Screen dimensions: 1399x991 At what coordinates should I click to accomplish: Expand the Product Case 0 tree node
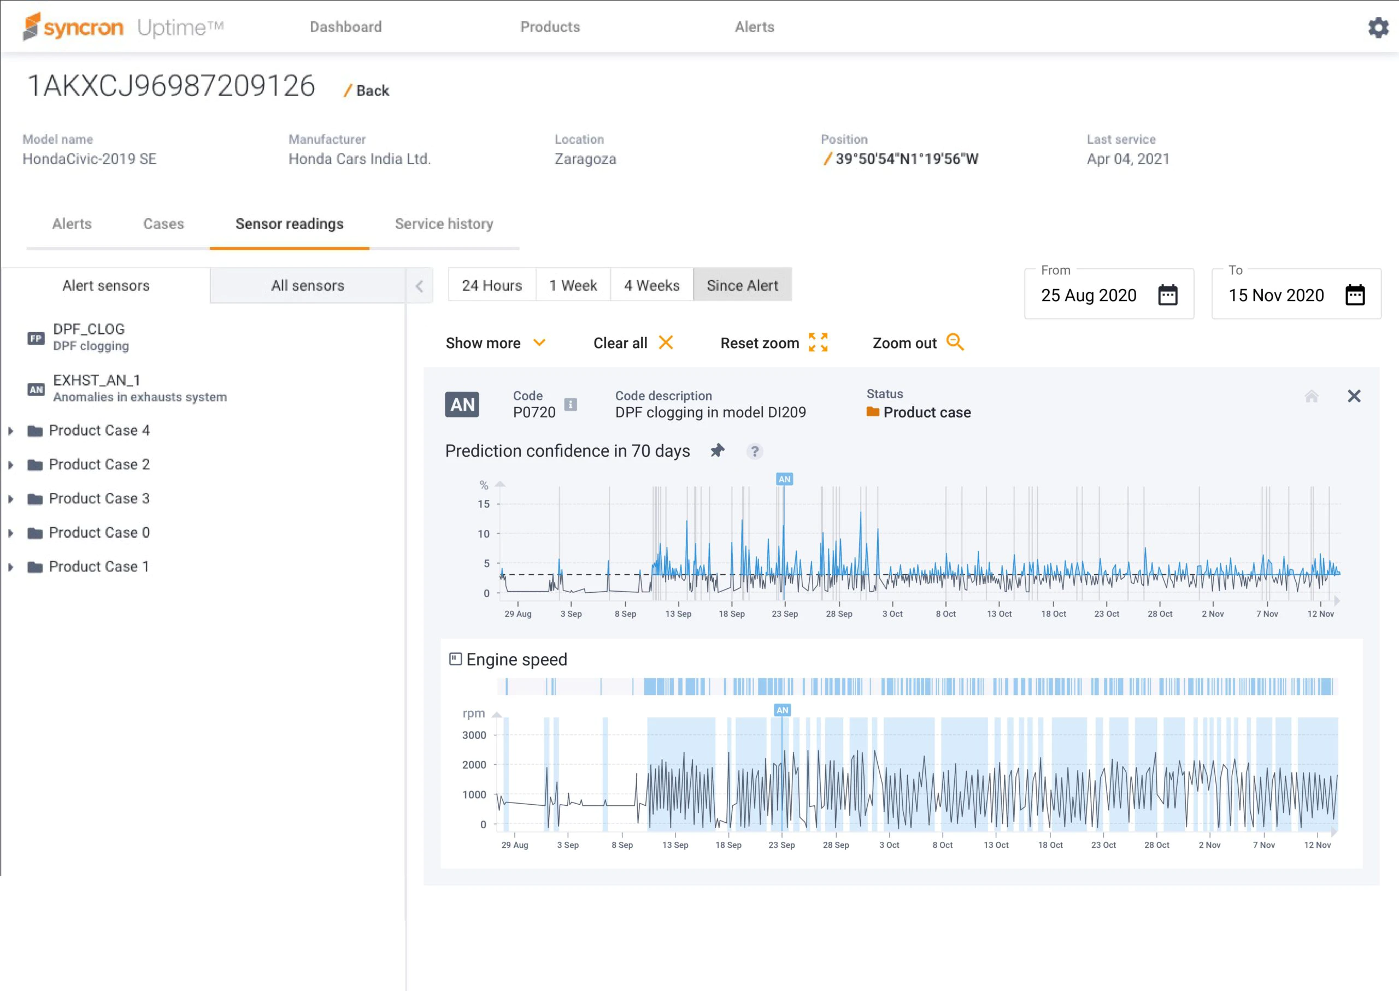(11, 533)
